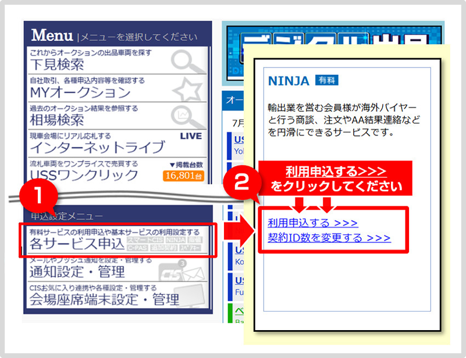This screenshot has height=358, width=466.
Task: Click the terminal icon beside 会場座席端末設定
Action: tap(190, 295)
